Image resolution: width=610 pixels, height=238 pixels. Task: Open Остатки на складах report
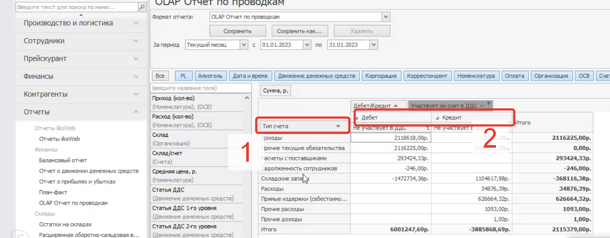coord(65,224)
